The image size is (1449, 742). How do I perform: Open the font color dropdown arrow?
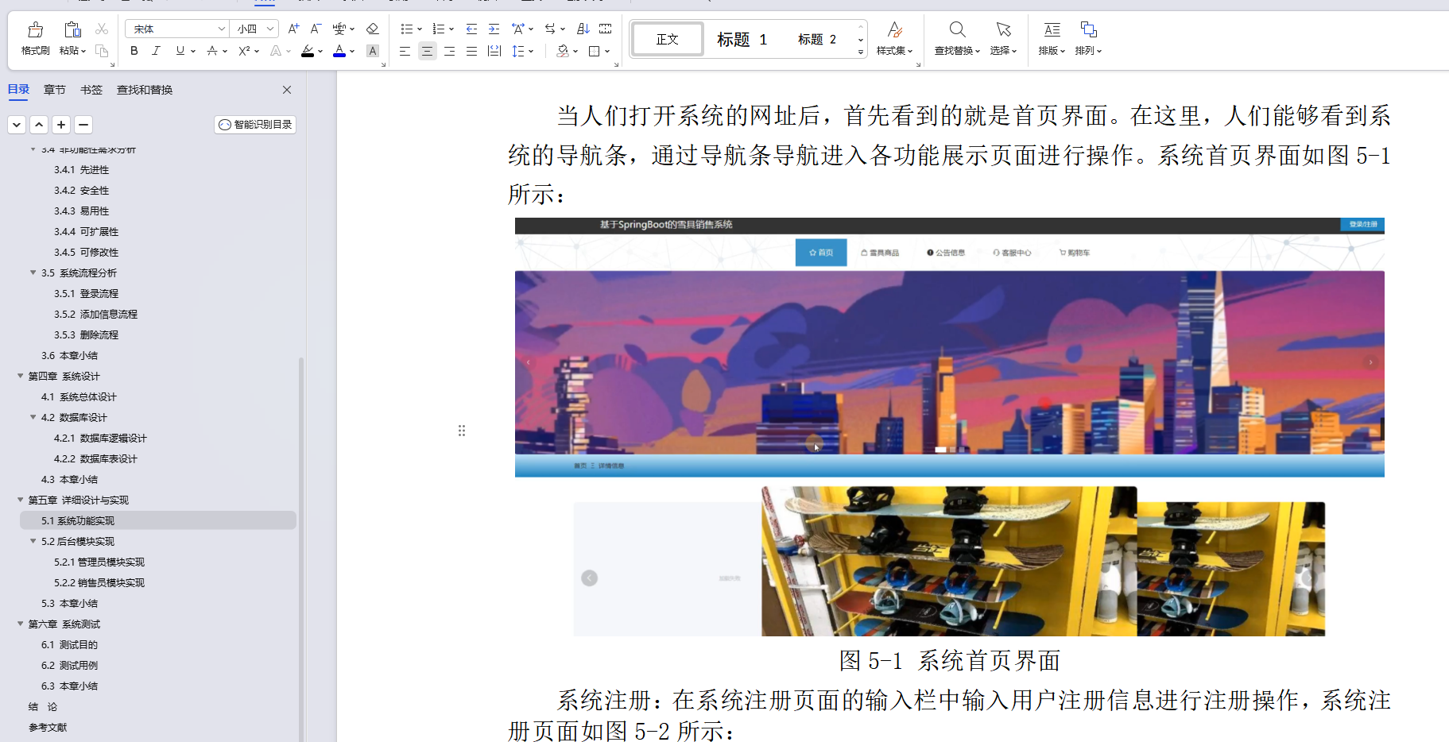click(x=352, y=52)
